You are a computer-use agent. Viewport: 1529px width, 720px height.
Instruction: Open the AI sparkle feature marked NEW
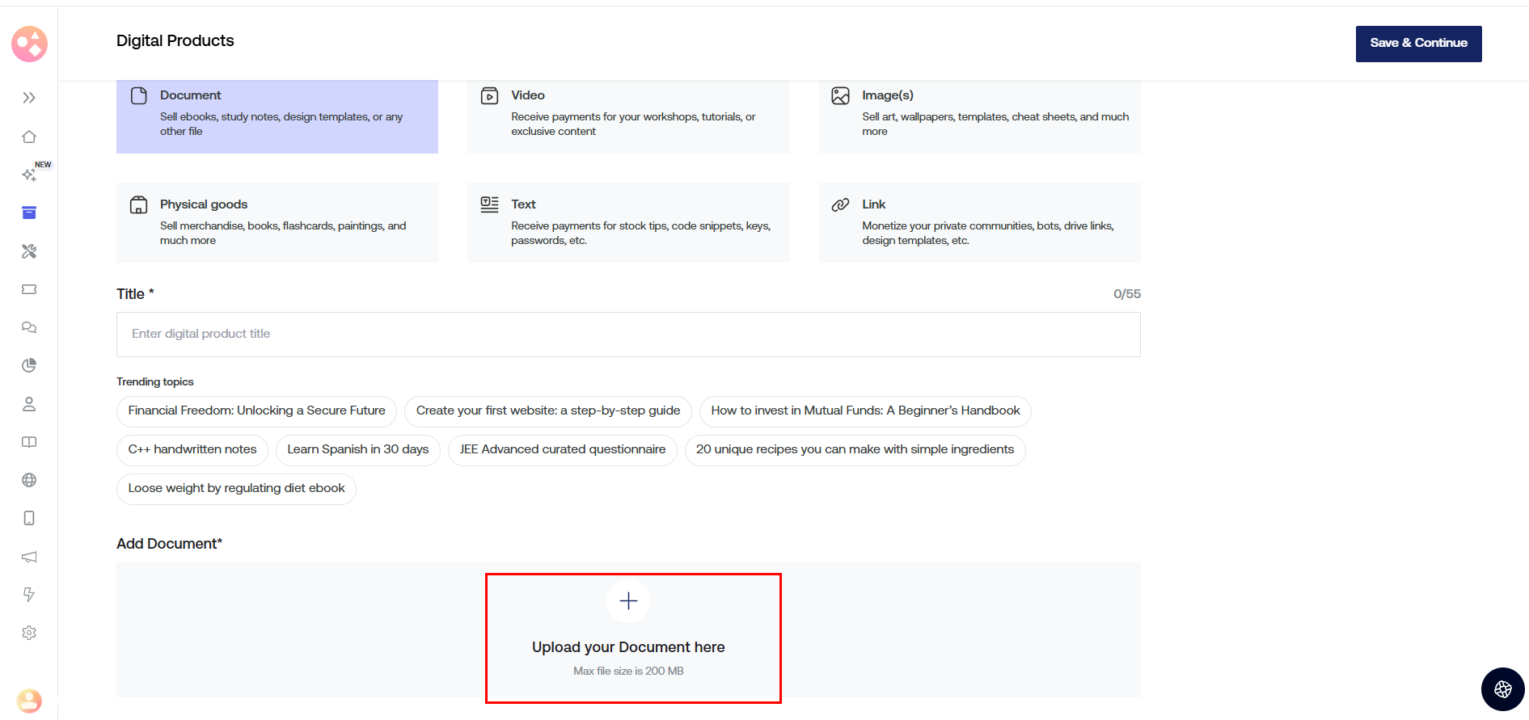(29, 175)
